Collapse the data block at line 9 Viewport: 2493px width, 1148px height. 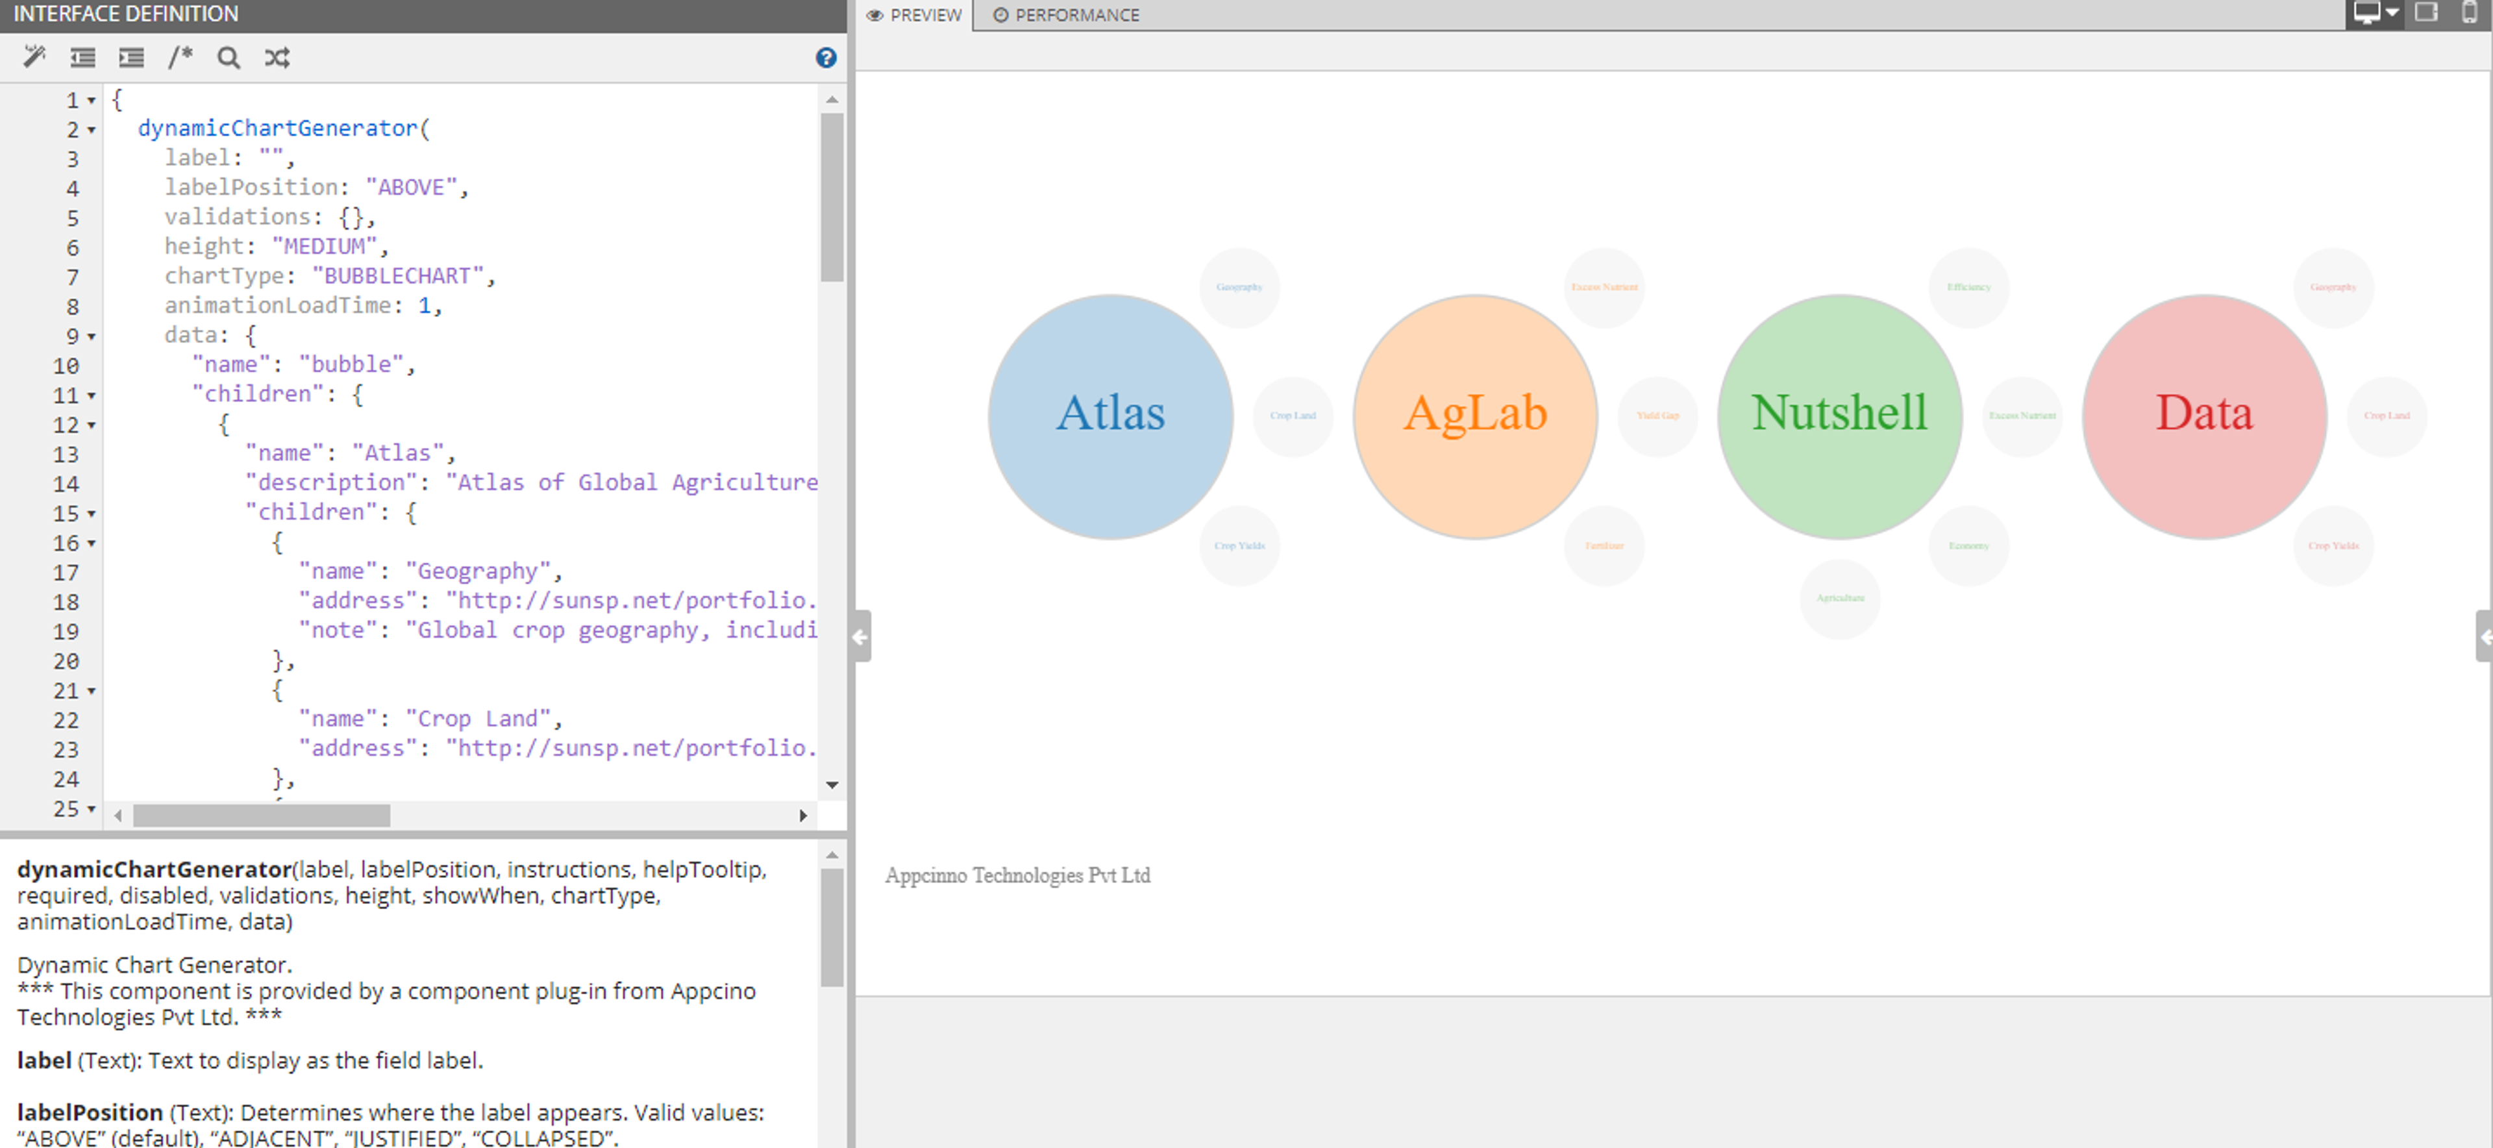click(92, 337)
